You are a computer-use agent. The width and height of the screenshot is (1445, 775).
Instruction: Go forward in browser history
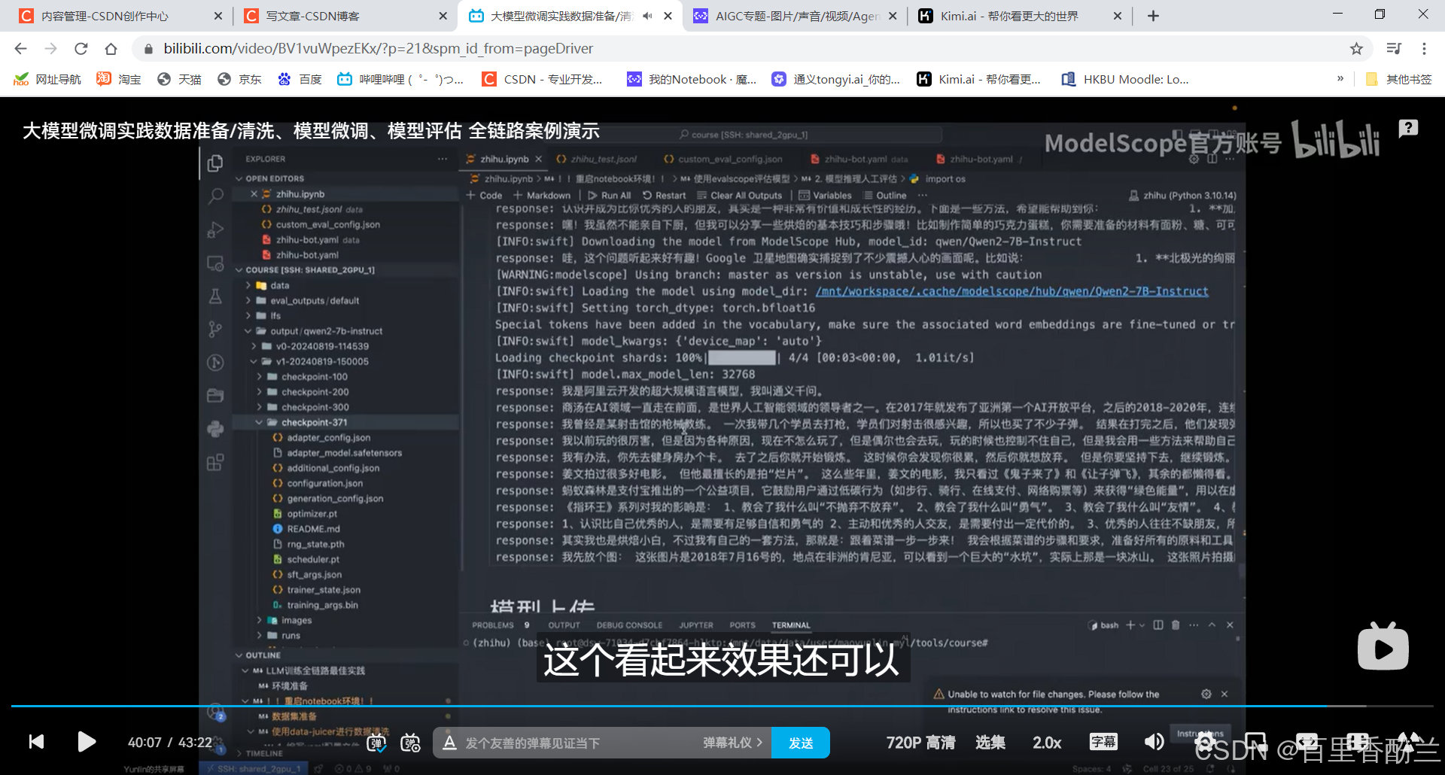pyautogui.click(x=50, y=49)
